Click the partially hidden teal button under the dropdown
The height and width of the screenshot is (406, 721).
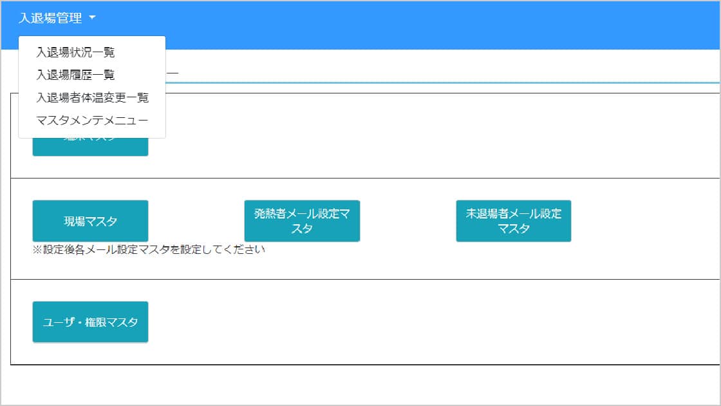[x=90, y=147]
